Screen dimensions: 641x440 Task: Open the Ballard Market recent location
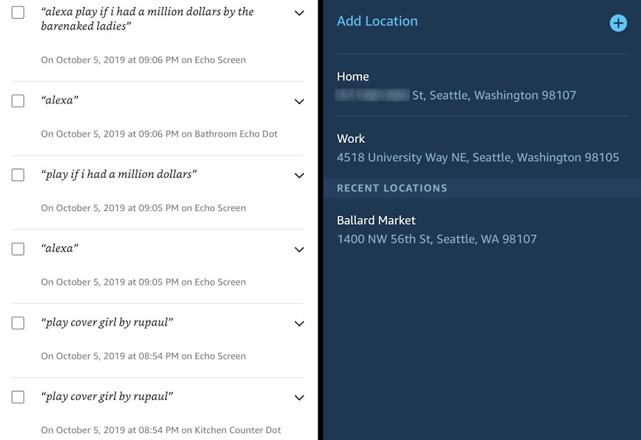[x=376, y=220]
